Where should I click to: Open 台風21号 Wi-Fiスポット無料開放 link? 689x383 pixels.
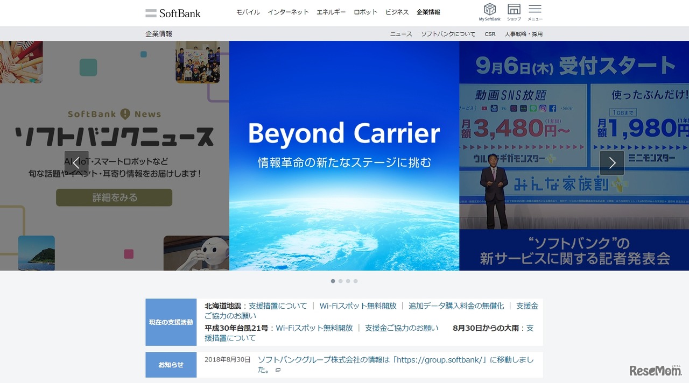point(314,328)
